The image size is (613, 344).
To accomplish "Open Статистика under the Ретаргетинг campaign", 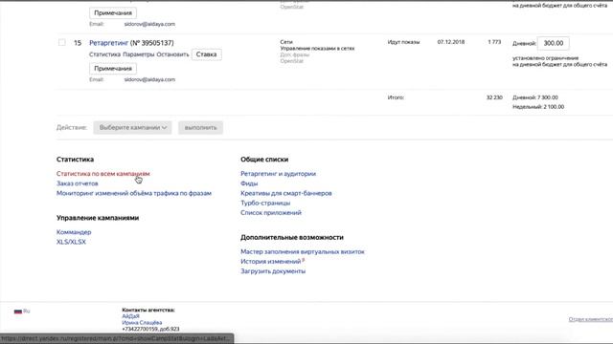I will 104,54.
